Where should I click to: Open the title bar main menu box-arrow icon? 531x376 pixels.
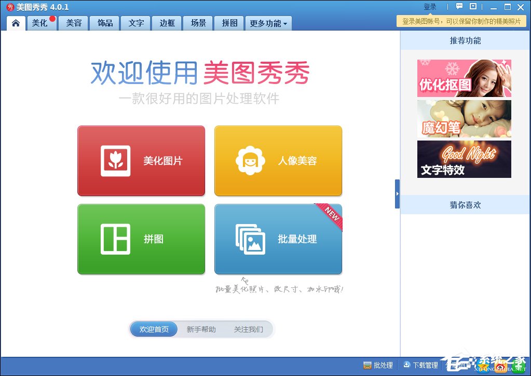(473, 6)
